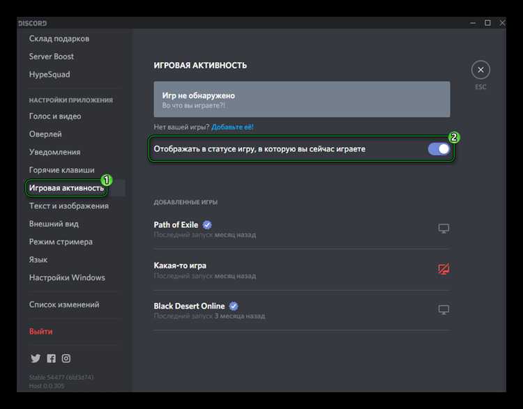Select 'Горячие клавиши' in sidebar
The height and width of the screenshot is (409, 523).
(61, 170)
